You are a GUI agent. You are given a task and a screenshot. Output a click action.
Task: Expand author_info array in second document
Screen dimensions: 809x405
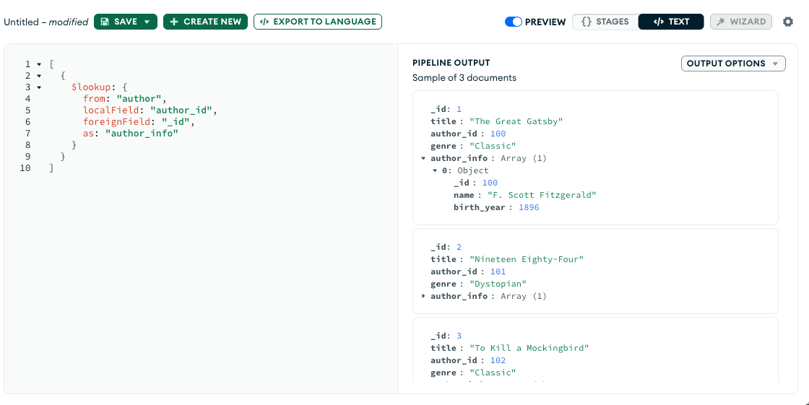coord(423,296)
